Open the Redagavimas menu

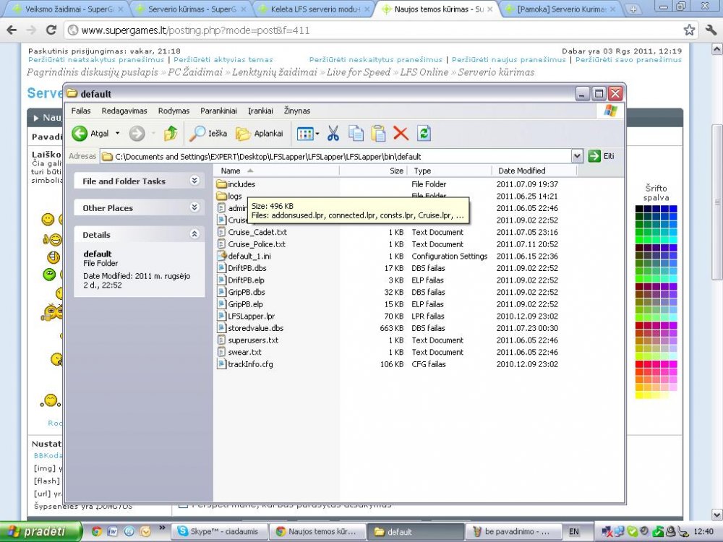click(x=124, y=111)
